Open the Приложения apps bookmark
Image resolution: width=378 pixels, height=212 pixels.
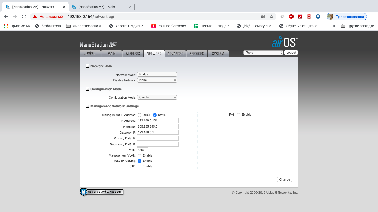[17, 26]
